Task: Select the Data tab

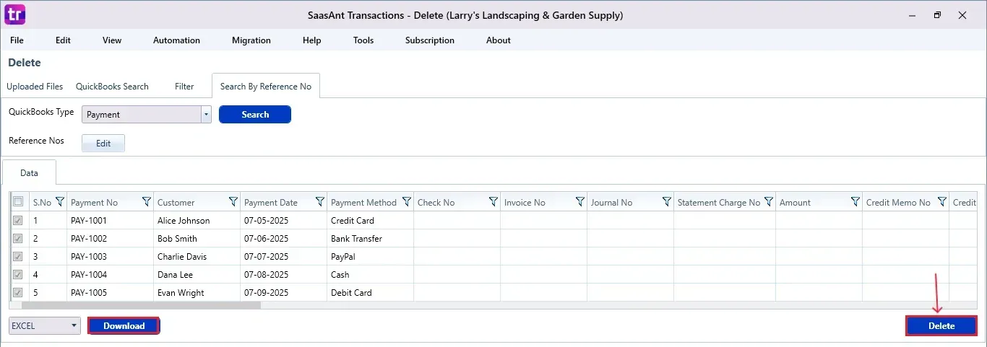Action: point(29,173)
